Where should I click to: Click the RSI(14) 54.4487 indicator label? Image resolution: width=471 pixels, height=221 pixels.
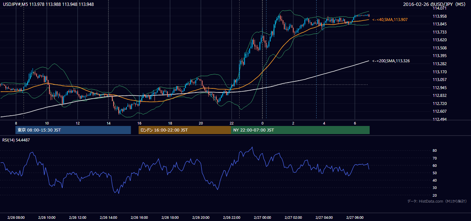tap(16, 140)
